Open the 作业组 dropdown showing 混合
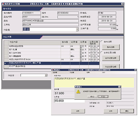The width and height of the screenshot is (138, 118). click(77, 29)
